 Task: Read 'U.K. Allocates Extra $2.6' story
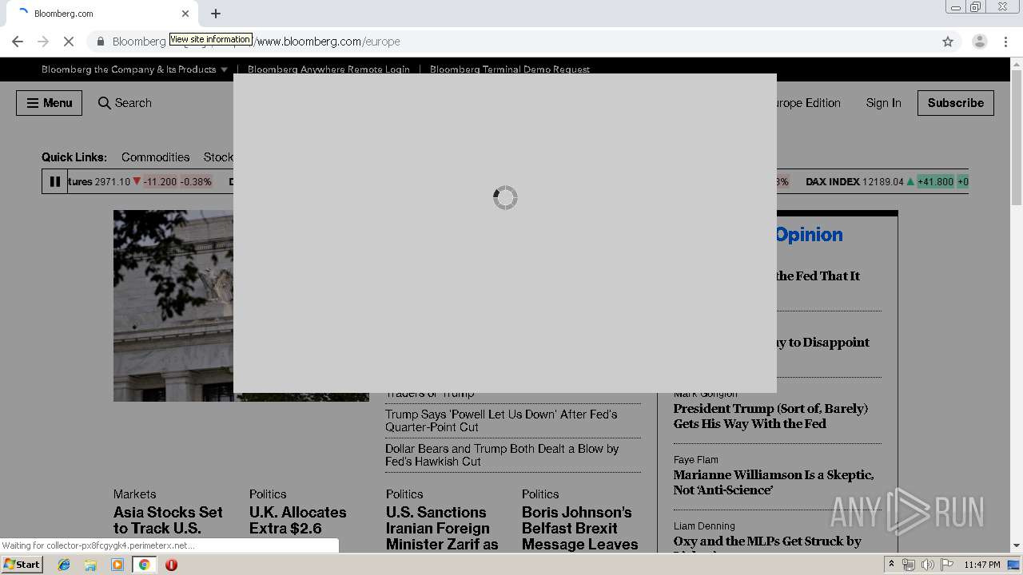pyautogui.click(x=297, y=520)
